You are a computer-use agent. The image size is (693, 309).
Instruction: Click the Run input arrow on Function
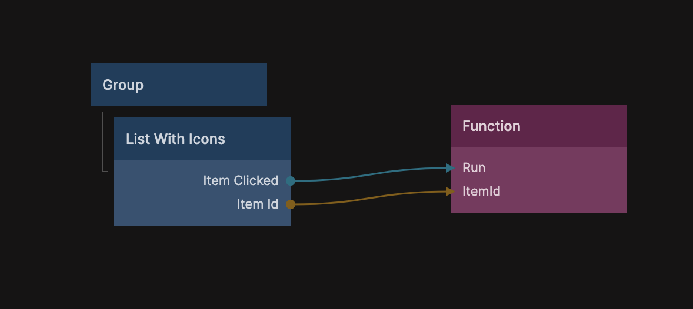[451, 168]
